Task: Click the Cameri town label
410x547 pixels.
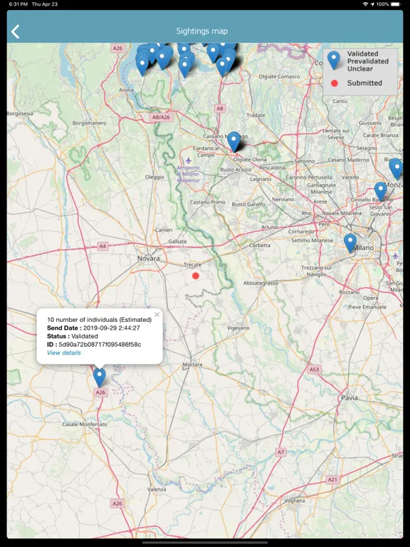Action: click(x=164, y=230)
